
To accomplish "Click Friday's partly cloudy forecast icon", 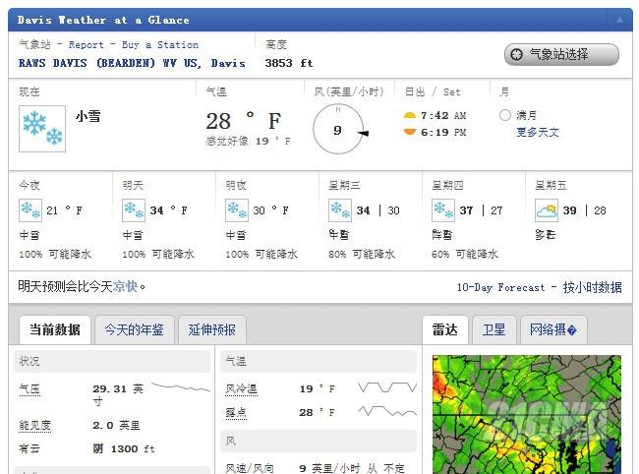I will pos(547,209).
